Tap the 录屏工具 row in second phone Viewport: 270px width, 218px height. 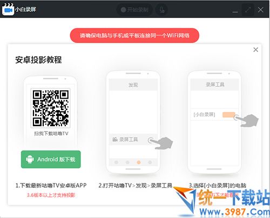(133, 140)
